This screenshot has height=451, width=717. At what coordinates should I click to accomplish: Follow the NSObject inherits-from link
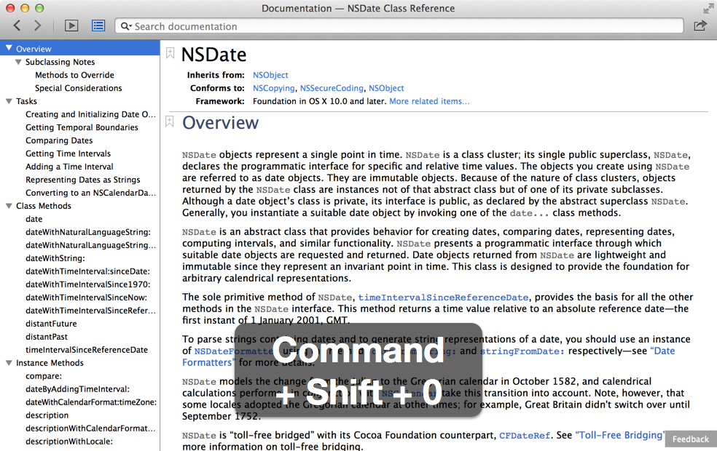tap(271, 75)
